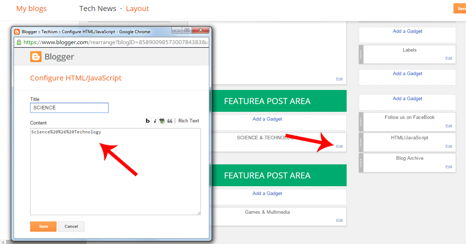Image resolution: width=466 pixels, height=244 pixels.
Task: Edit the SCIENCE & TECHNOLOGY gadget
Action: 339,146
